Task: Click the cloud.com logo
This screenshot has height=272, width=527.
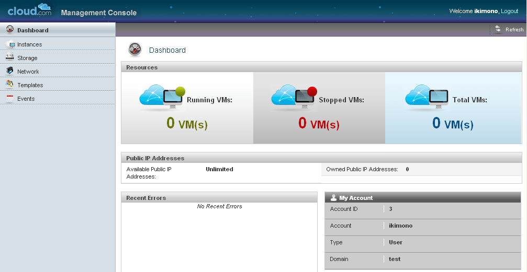Action: point(30,10)
